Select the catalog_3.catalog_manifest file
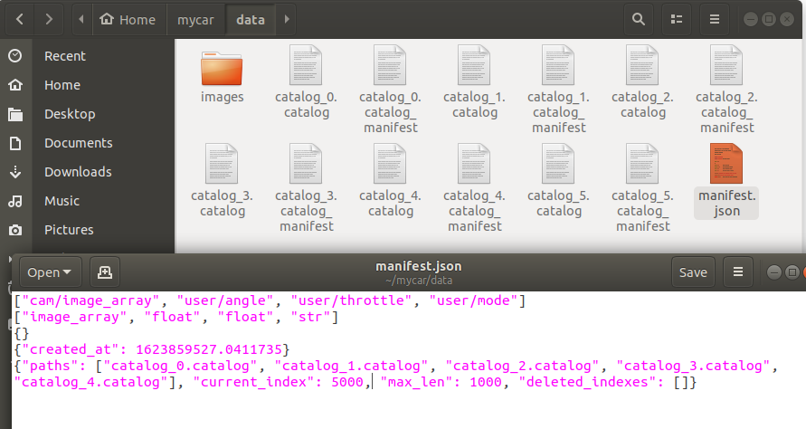Screen dimensions: 806x429 click(x=306, y=189)
